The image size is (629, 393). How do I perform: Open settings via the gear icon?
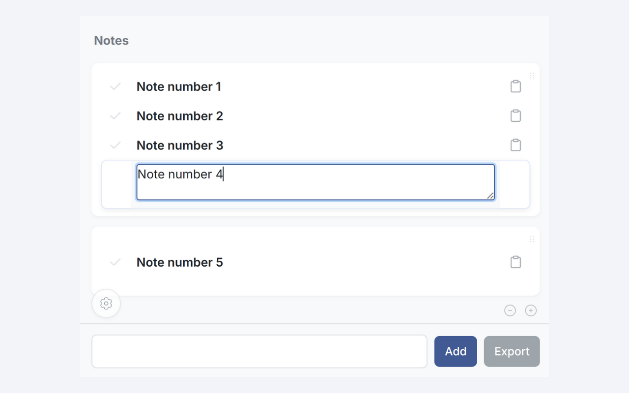click(x=106, y=304)
